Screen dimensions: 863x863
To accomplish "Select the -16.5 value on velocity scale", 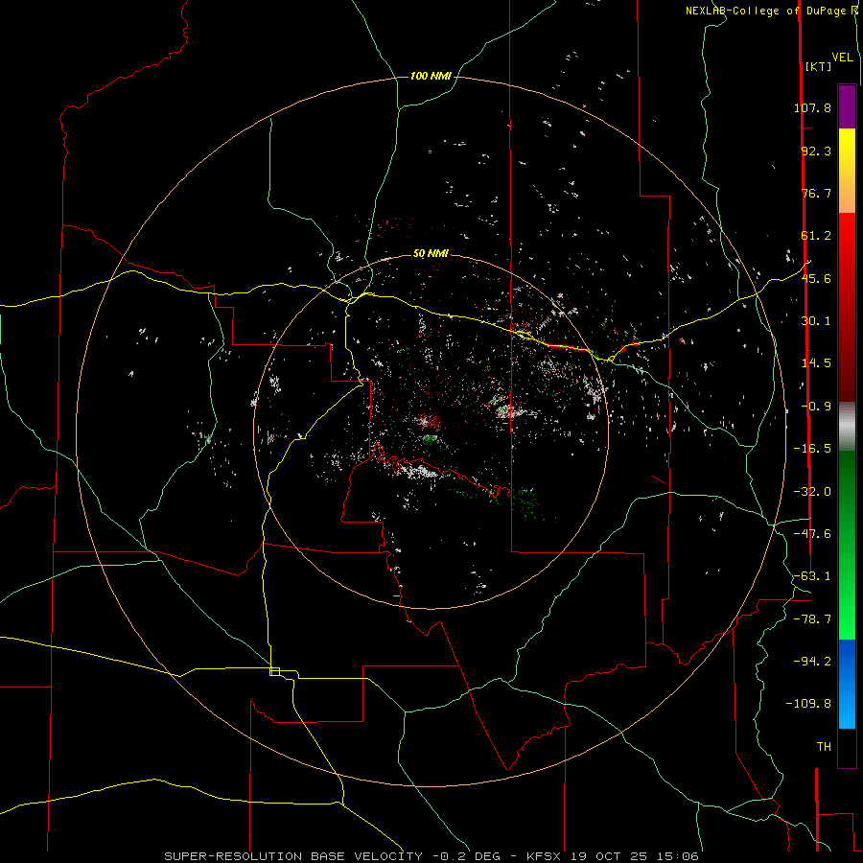I will click(812, 449).
